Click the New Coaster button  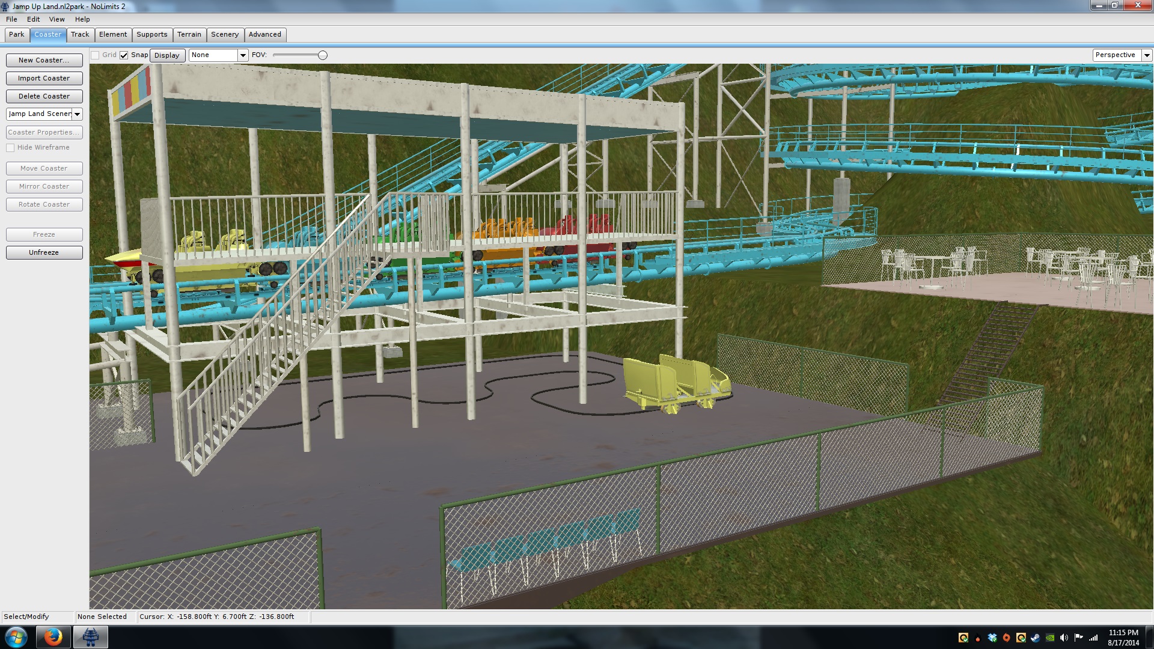[x=44, y=60]
